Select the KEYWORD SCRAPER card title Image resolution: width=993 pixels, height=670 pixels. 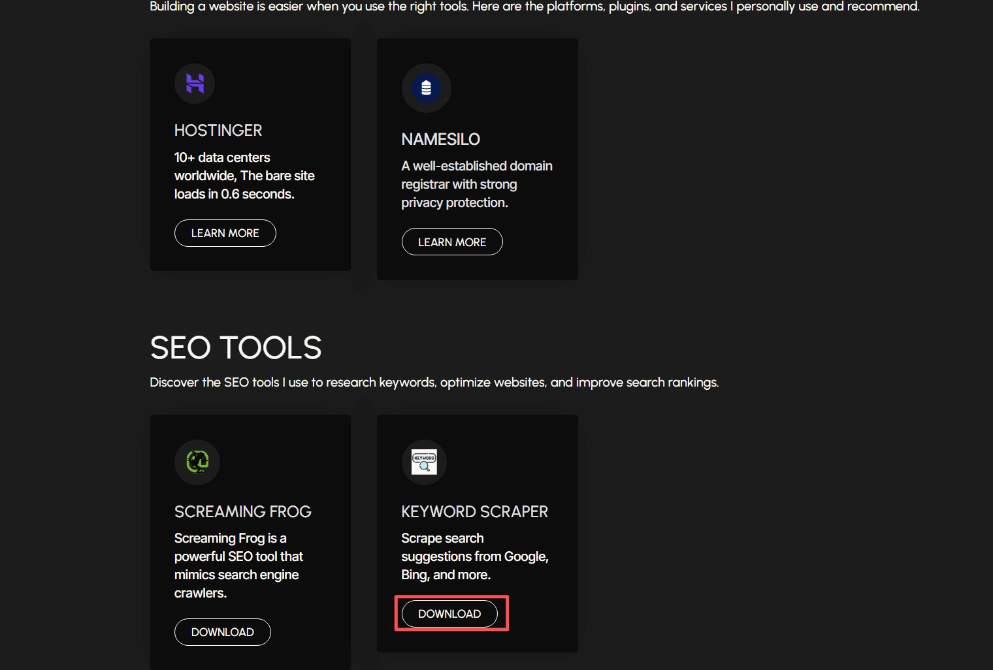coord(475,511)
